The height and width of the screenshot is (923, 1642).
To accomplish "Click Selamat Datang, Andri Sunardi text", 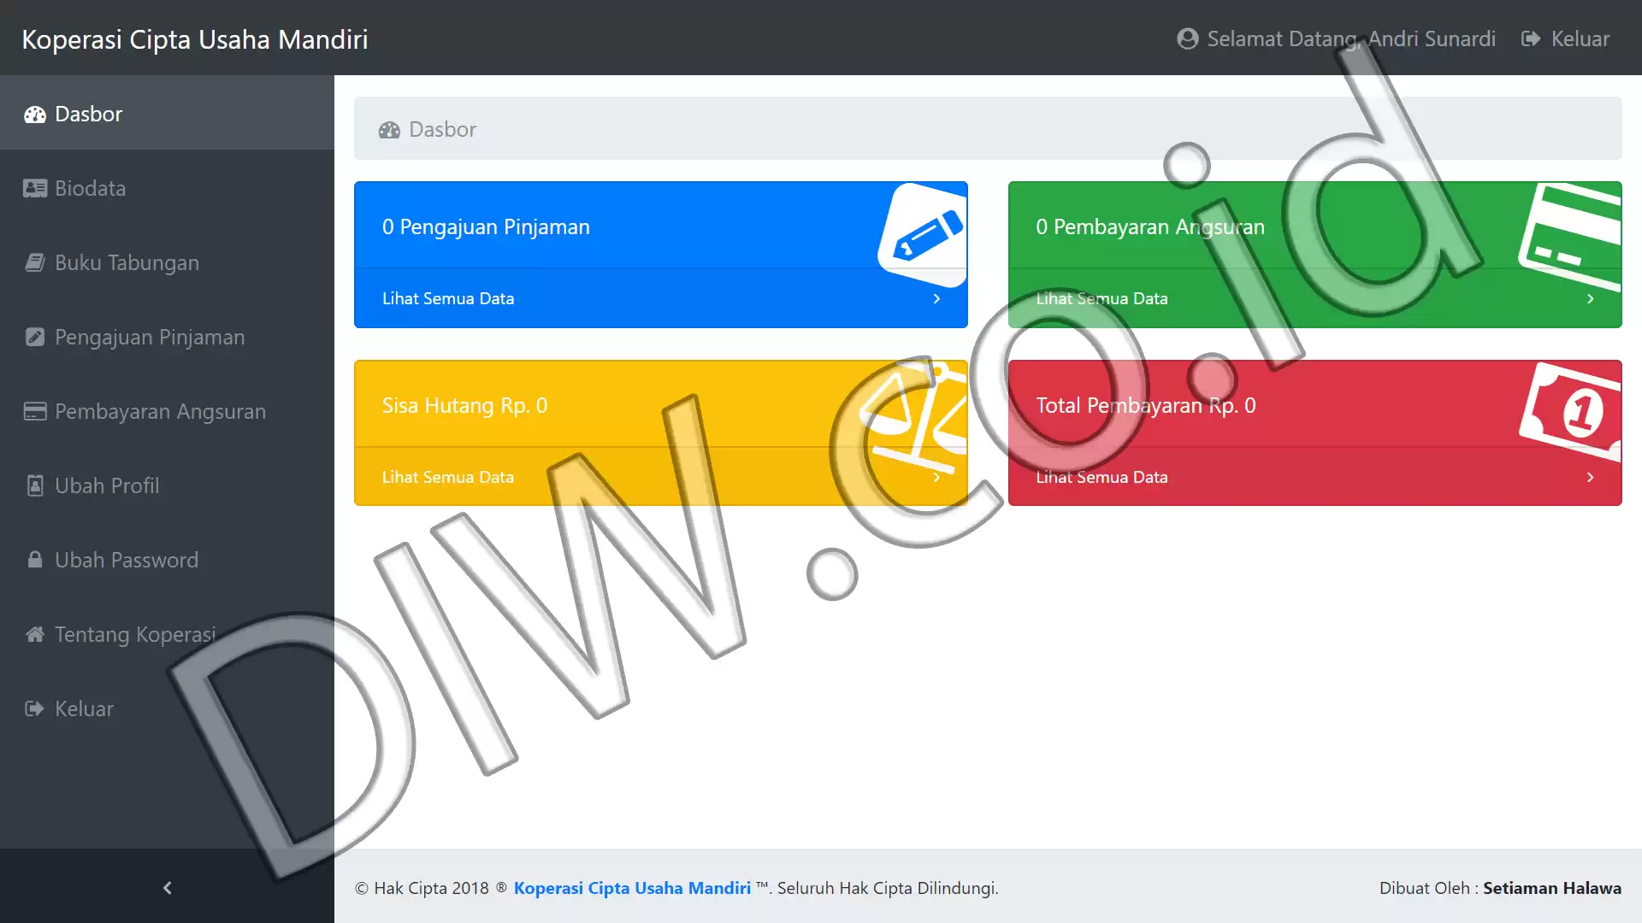I will (1351, 39).
